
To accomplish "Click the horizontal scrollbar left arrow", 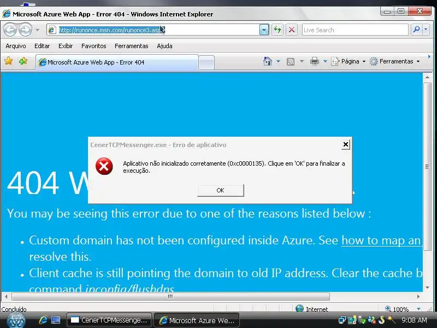I will tap(6, 296).
